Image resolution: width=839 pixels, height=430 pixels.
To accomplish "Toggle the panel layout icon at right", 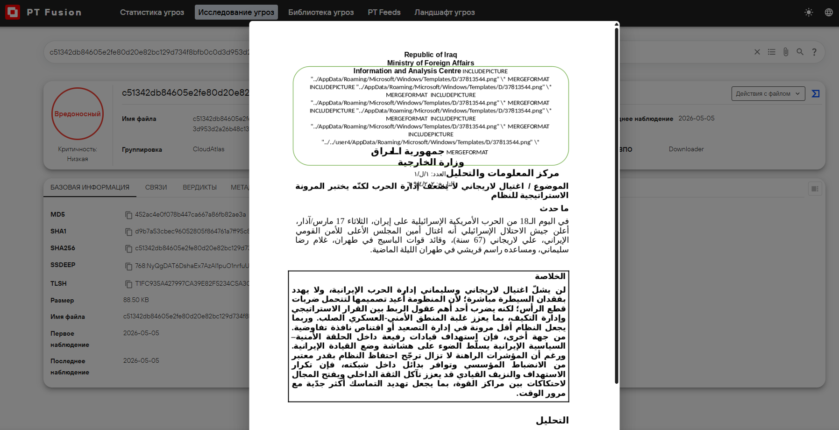I will [815, 189].
